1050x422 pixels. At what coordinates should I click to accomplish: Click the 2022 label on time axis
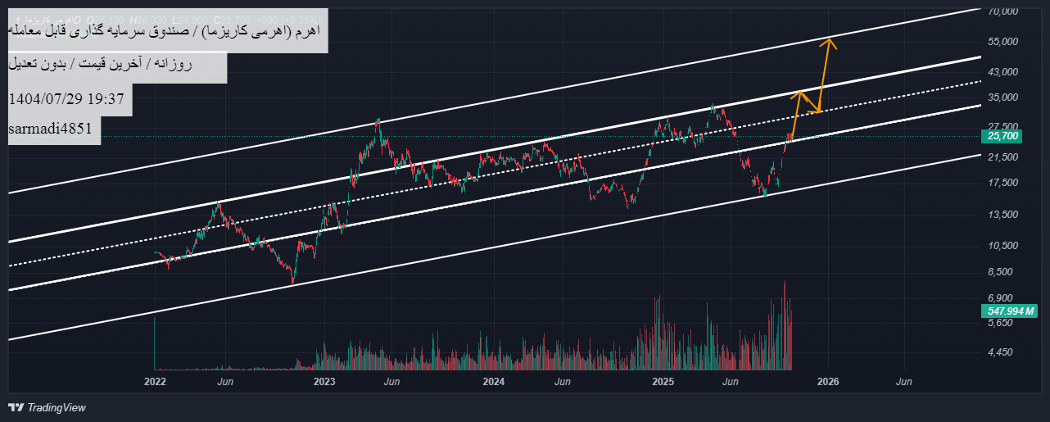click(154, 382)
